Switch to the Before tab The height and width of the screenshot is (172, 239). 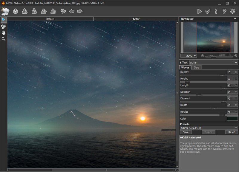coord(50,19)
